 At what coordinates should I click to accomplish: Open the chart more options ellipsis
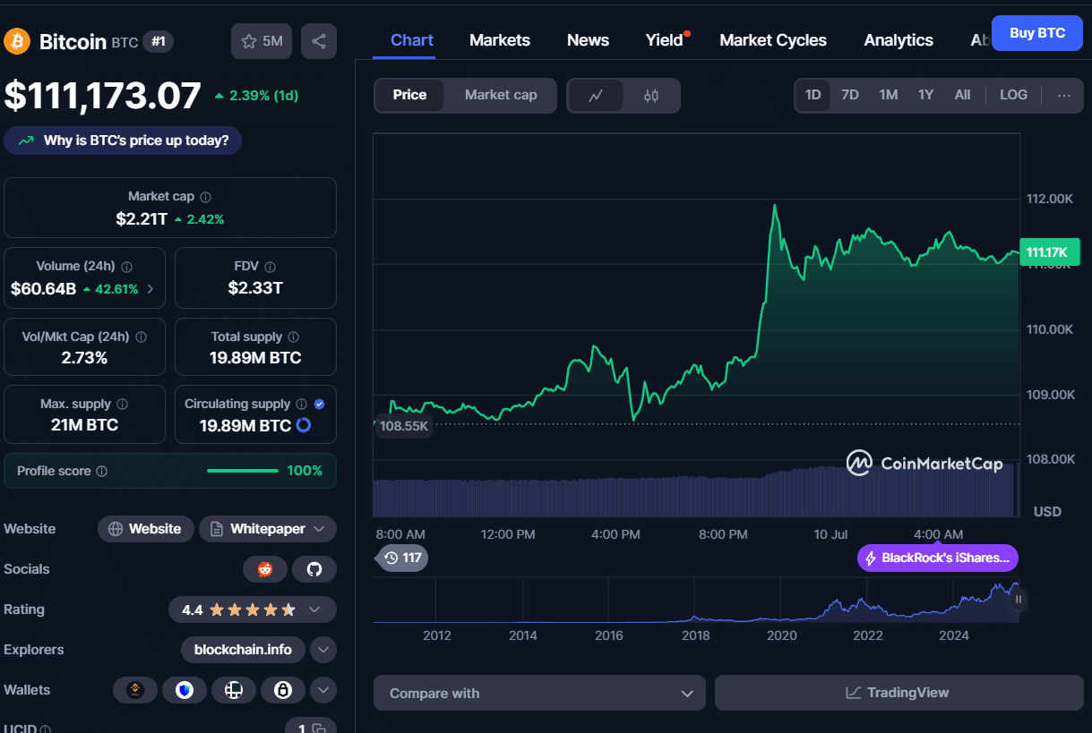click(1064, 95)
